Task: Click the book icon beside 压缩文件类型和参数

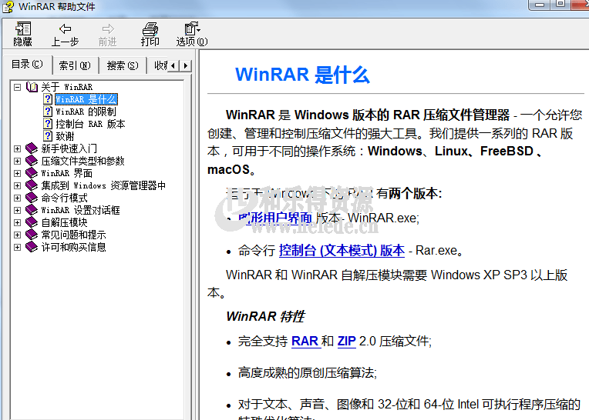Action: point(32,161)
